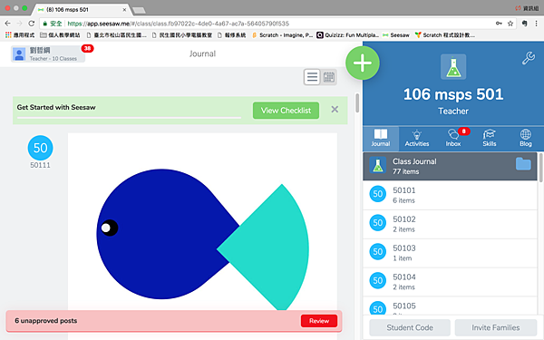Dismiss the Get Started with Seesaw banner
The width and height of the screenshot is (544, 340).
coord(335,110)
